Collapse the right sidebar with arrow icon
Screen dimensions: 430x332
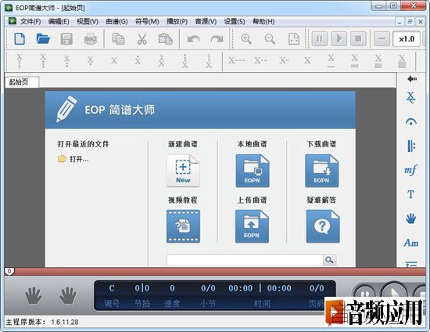[x=412, y=79]
